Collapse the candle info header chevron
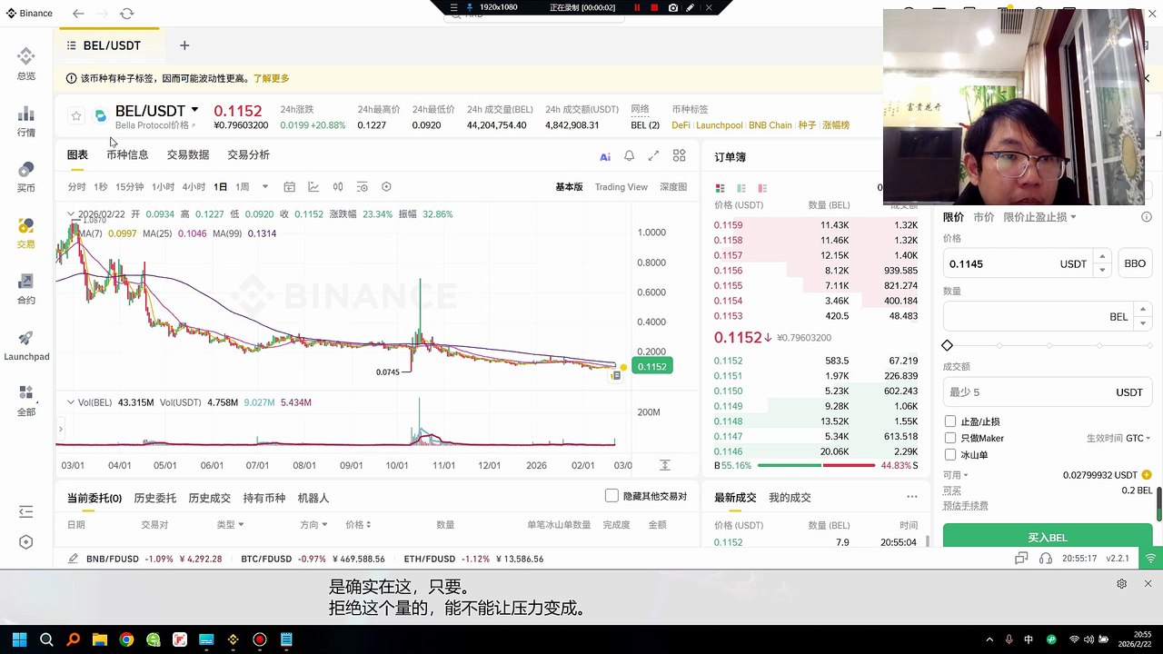 point(71,214)
